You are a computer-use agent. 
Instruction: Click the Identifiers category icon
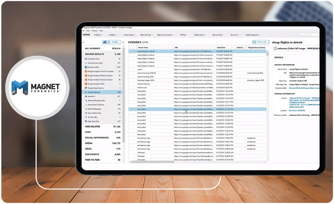(86, 97)
